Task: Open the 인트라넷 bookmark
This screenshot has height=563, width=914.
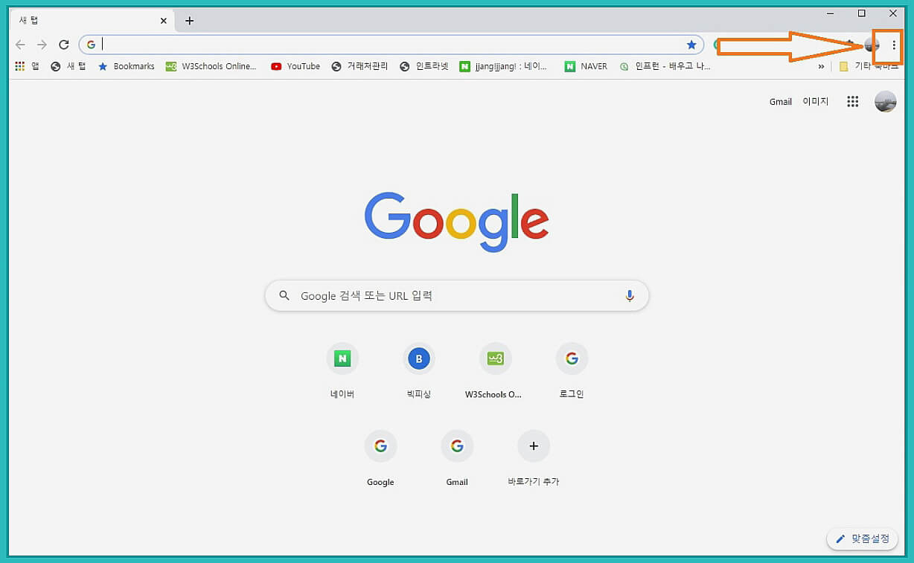Action: pos(424,66)
